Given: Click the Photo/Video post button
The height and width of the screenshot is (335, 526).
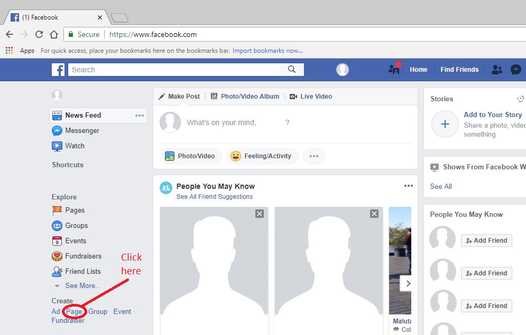Looking at the screenshot, I should click(x=191, y=156).
